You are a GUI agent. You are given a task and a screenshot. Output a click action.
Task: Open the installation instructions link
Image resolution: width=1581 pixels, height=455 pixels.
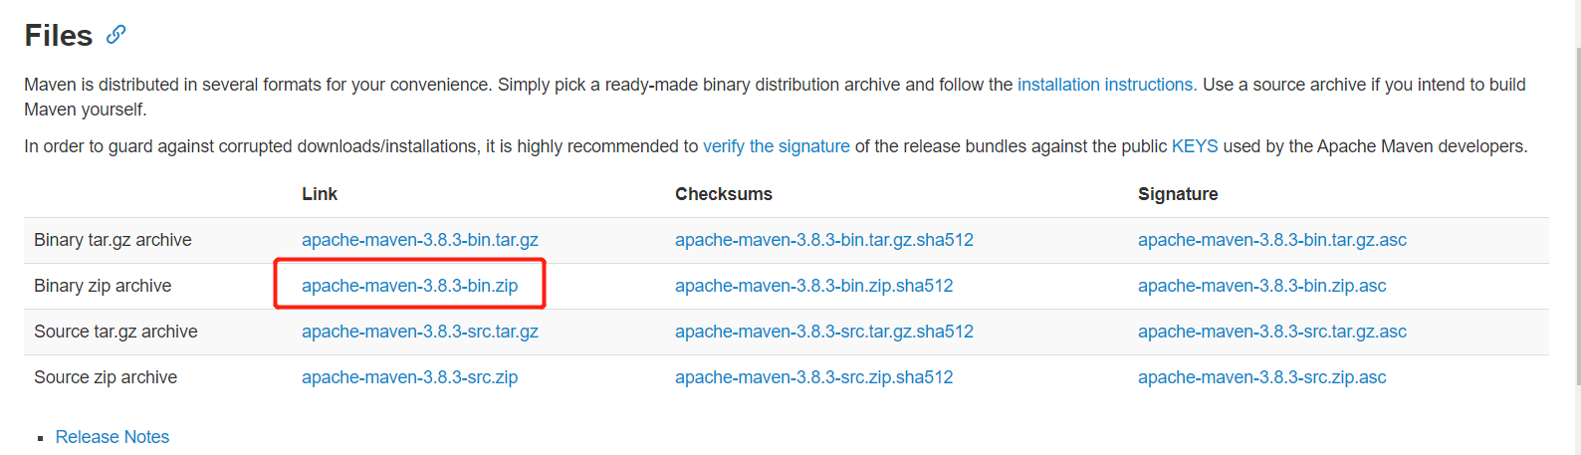point(1106,85)
